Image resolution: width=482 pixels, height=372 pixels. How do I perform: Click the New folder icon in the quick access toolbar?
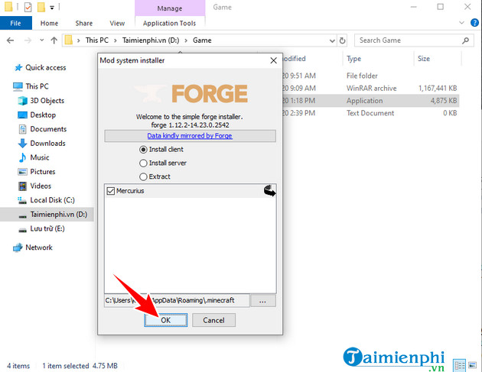tap(41, 7)
